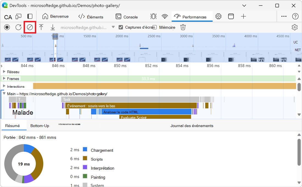Open the Network wifi icon tool
Viewport: 302px width, 187px height.
tap(165, 16)
